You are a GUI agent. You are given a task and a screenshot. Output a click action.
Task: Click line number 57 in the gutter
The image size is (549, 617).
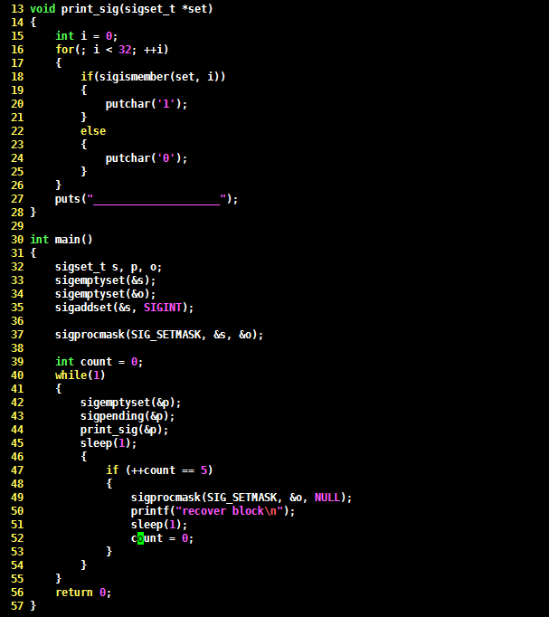[x=17, y=606]
